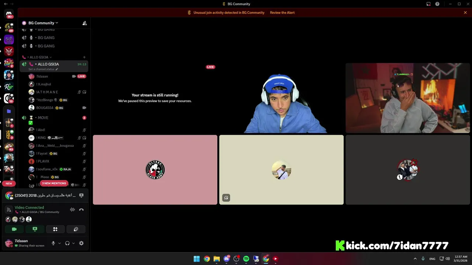Start an activity with the activities button

55,229
